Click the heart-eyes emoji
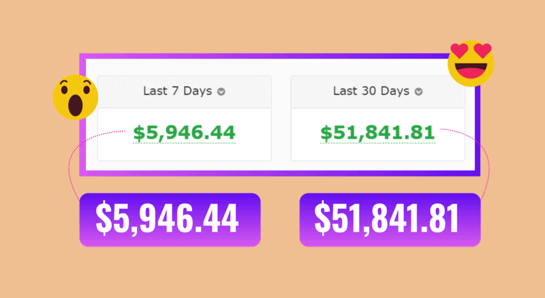This screenshot has width=545, height=298. [x=471, y=64]
